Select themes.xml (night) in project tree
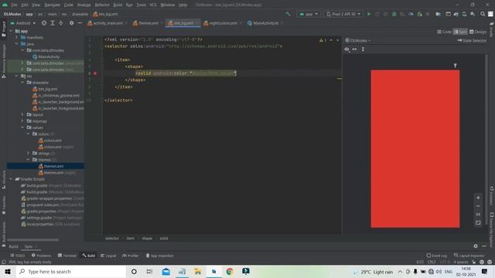 pyautogui.click(x=56, y=173)
